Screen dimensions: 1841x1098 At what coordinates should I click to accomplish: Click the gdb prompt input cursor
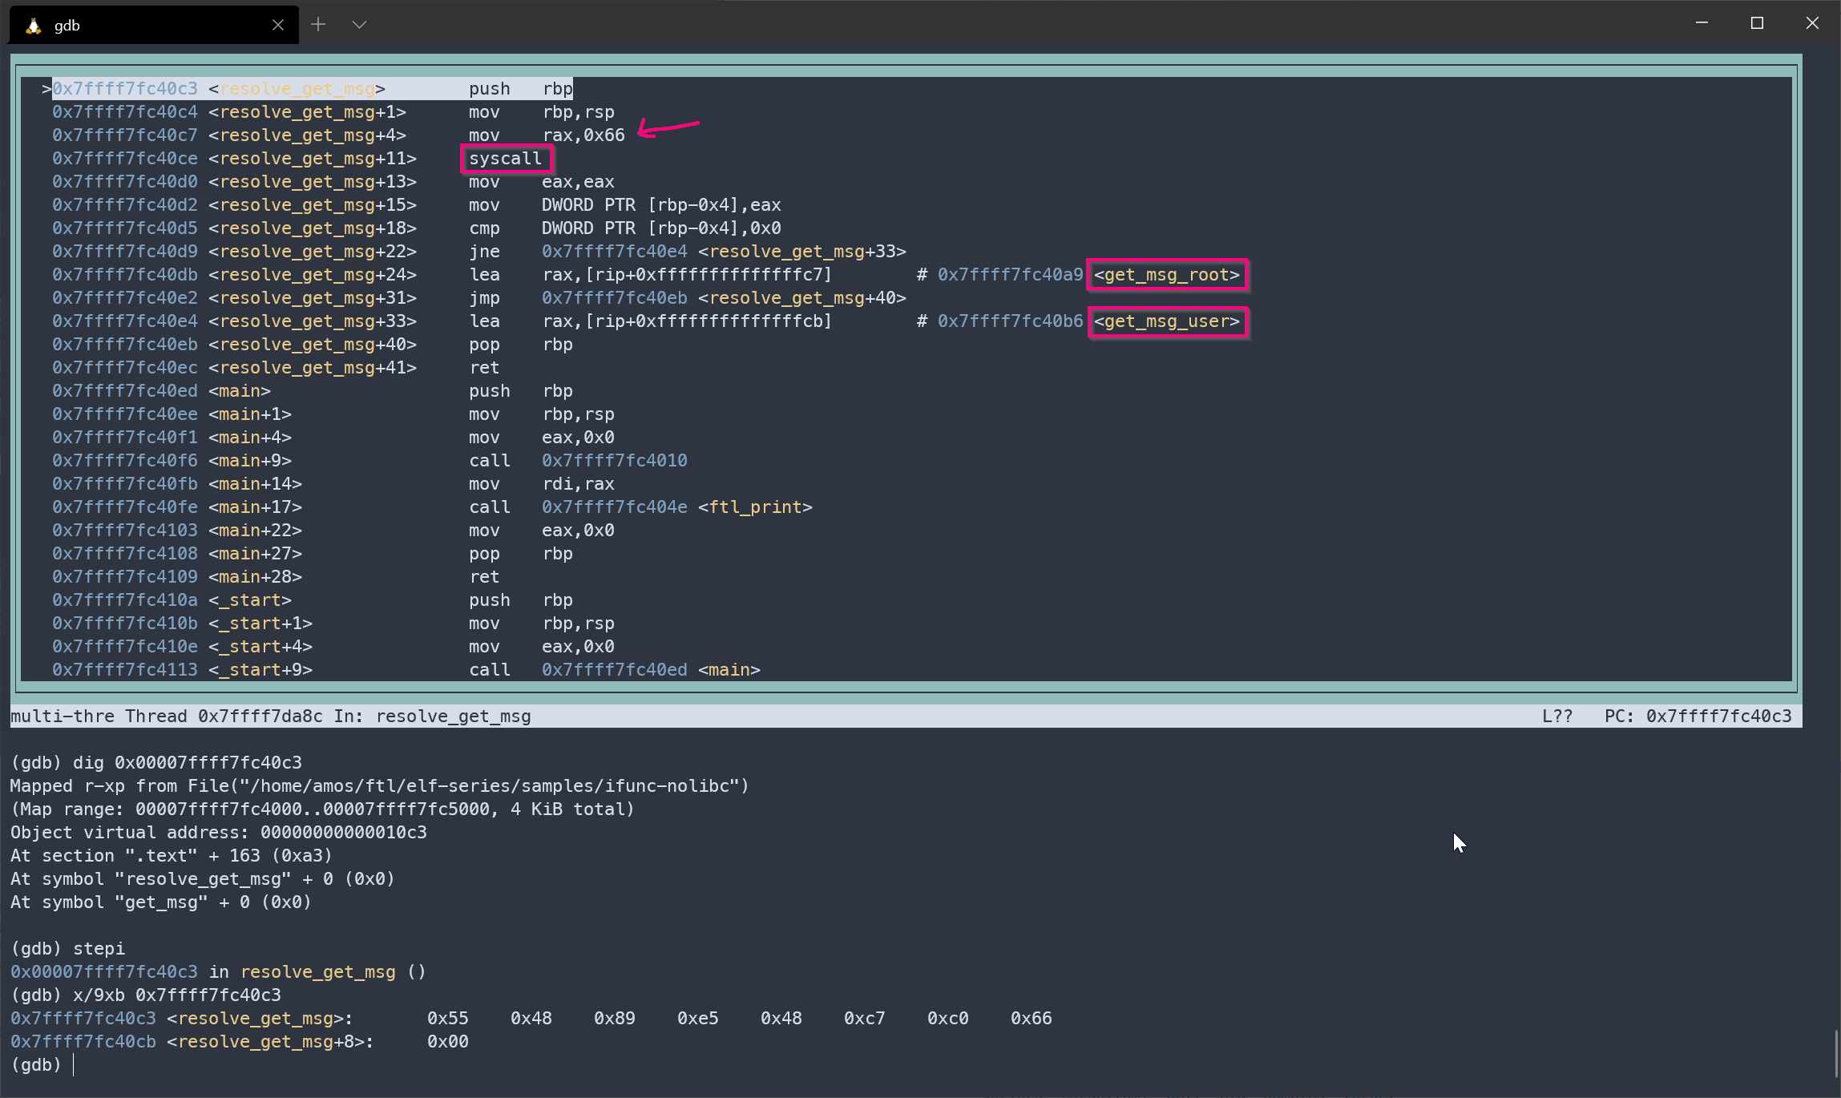(73, 1064)
